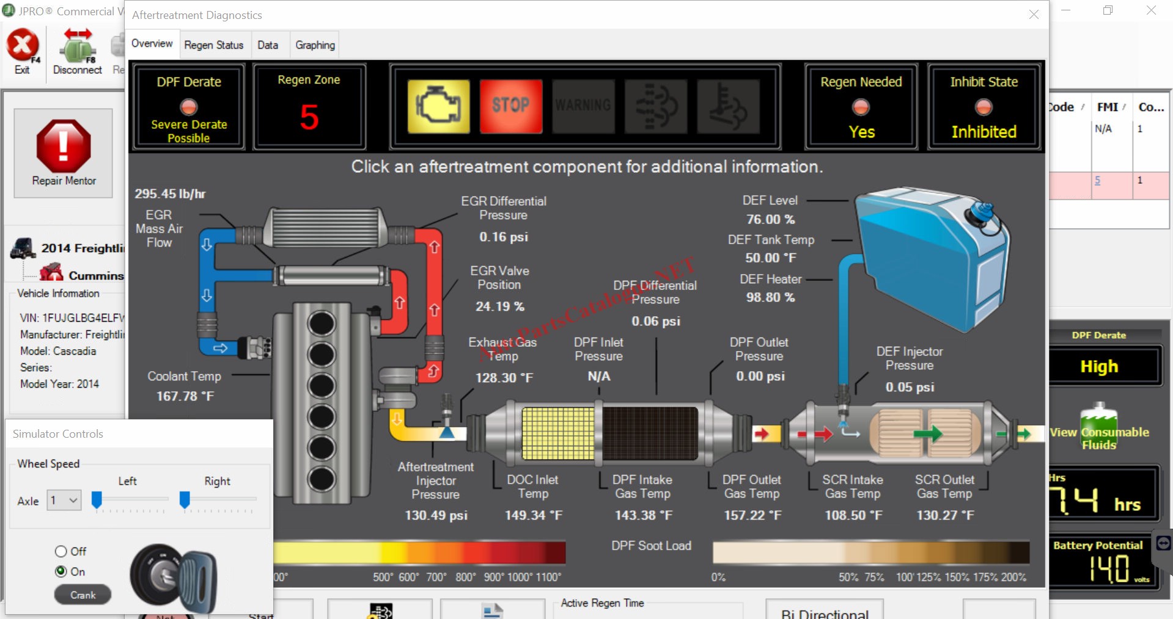Sort the table by FMI column

[x=1107, y=107]
